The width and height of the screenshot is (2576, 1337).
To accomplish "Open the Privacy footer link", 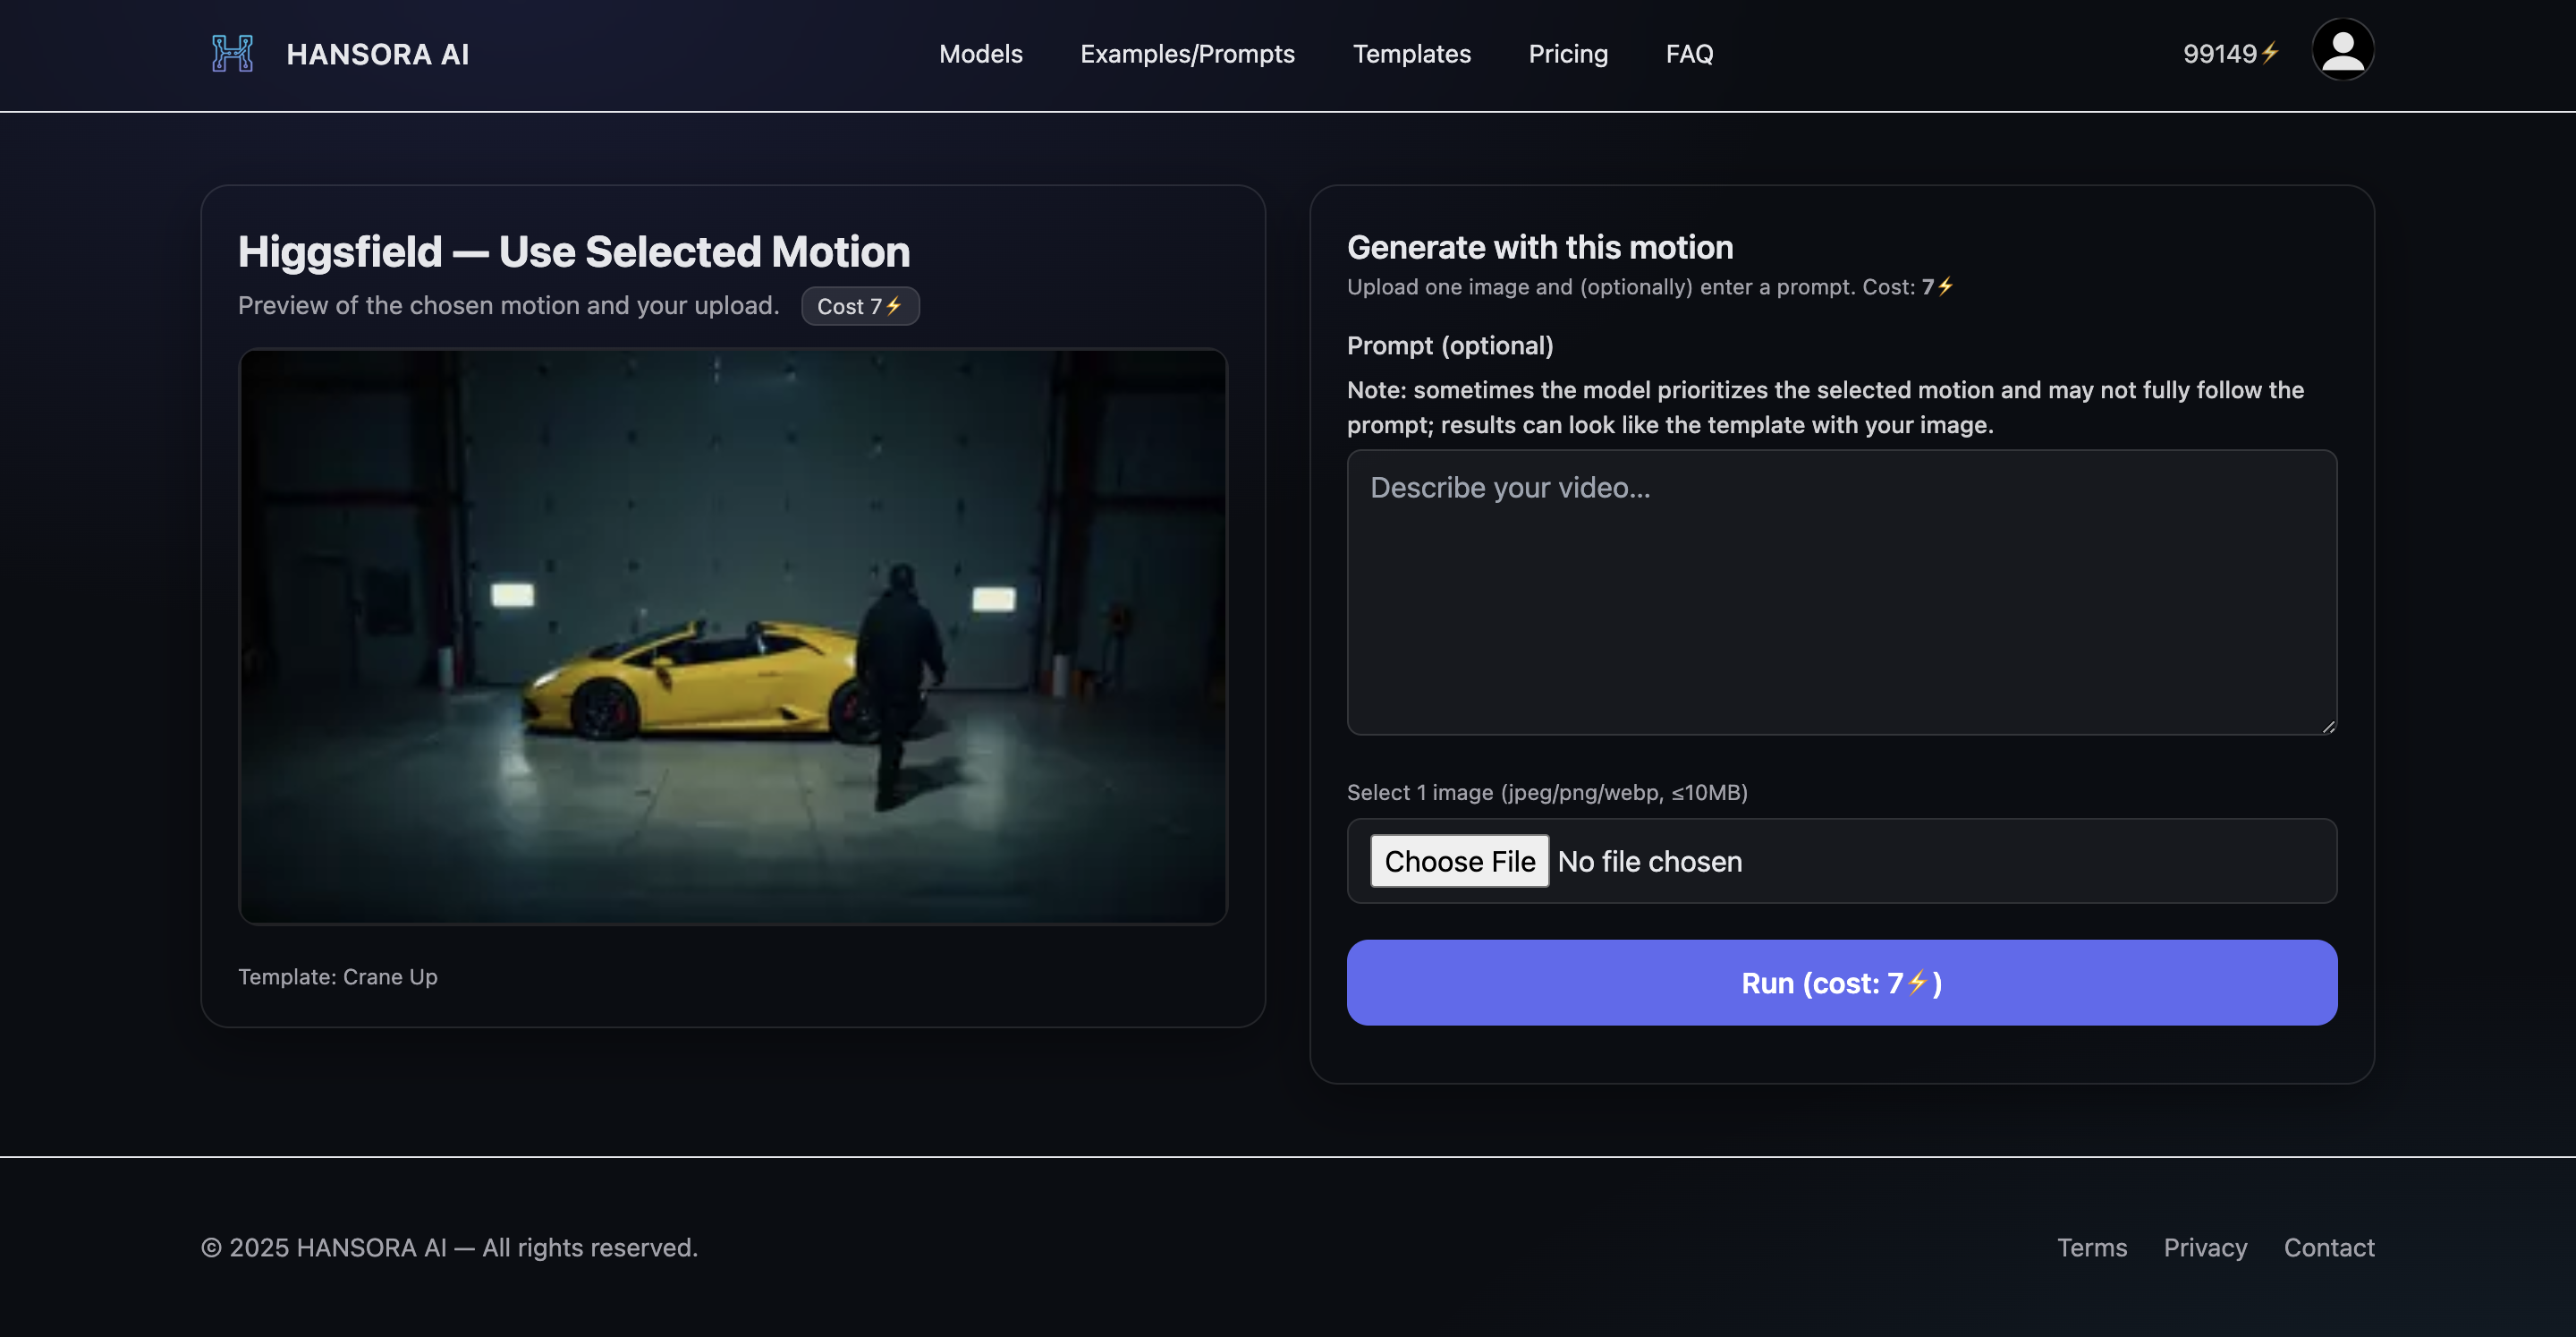I will tap(2204, 1248).
